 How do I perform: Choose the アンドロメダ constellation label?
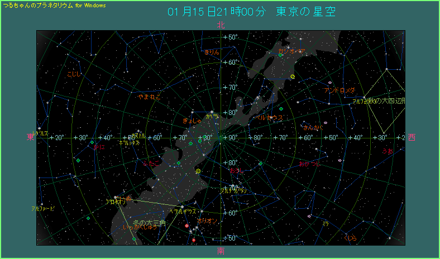coord(339,90)
